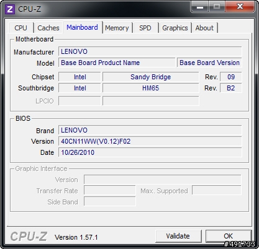Click the Version 1.57.1 label

76,237
